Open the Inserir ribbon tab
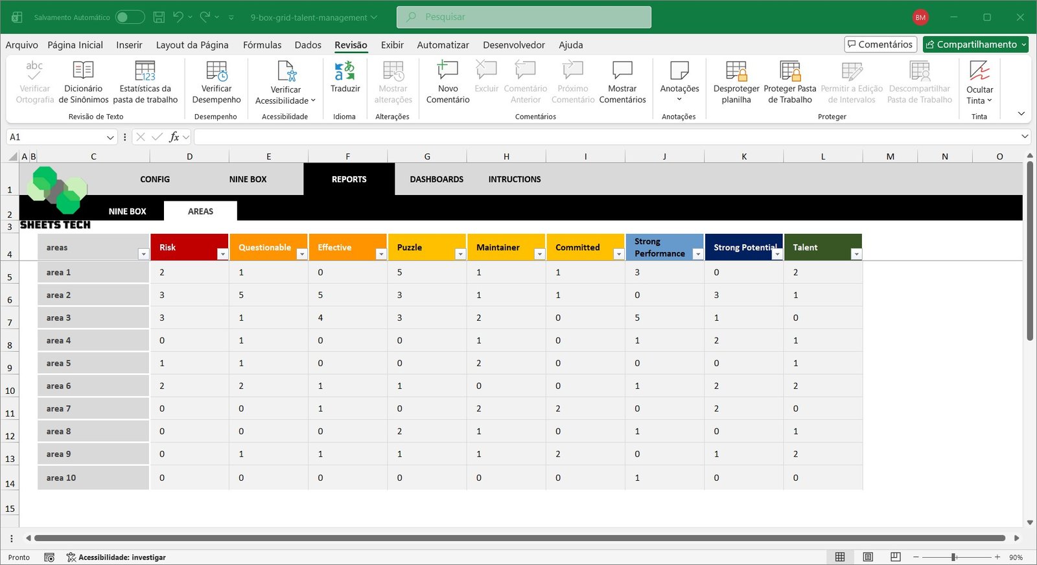This screenshot has height=565, width=1037. coord(129,45)
